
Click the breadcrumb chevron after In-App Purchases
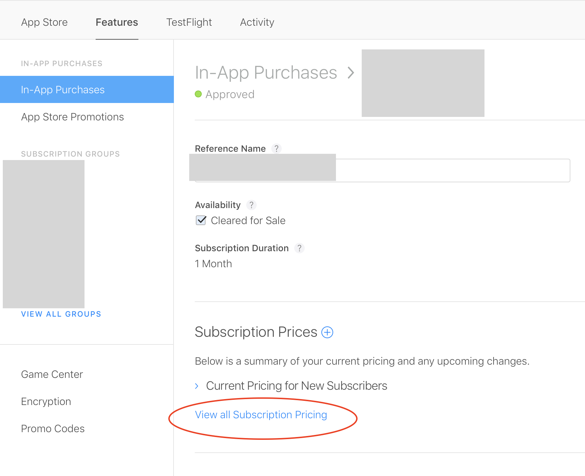tap(351, 73)
